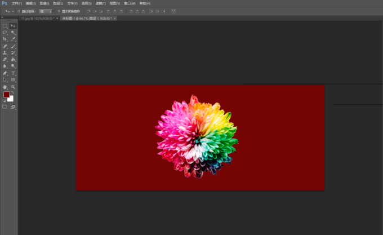Select the Clone Stamp tool

click(x=5, y=53)
